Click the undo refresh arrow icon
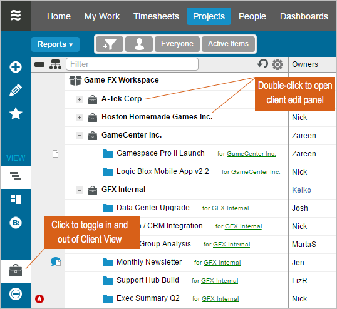The image size is (337, 309). (x=262, y=64)
